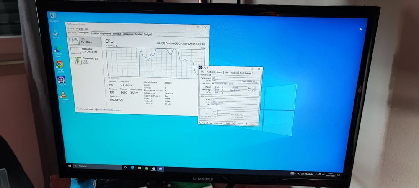The height and width of the screenshot is (188, 419).
Task: Open the notification center icon
Action: 339,175
